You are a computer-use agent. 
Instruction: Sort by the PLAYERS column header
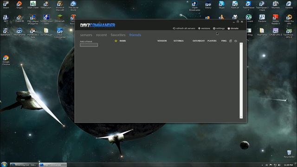(x=212, y=41)
